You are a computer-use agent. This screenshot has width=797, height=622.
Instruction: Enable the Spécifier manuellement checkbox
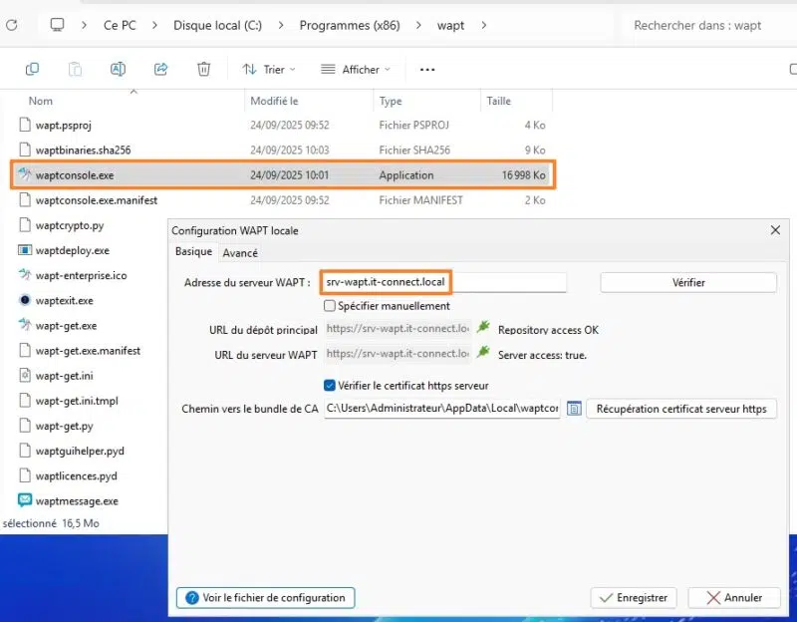coord(330,306)
